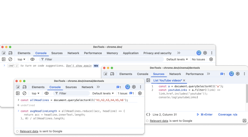Click Filter field in chrome.dev/ console
Screen dimensions: 248x137
point(101,59)
